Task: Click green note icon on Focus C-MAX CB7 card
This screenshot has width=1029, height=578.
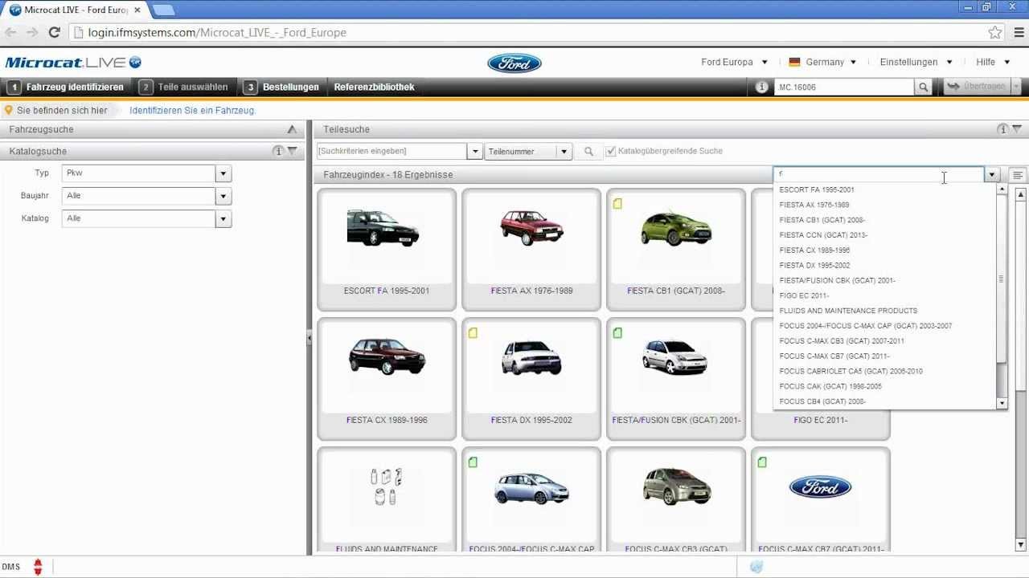Action: pyautogui.click(x=762, y=462)
